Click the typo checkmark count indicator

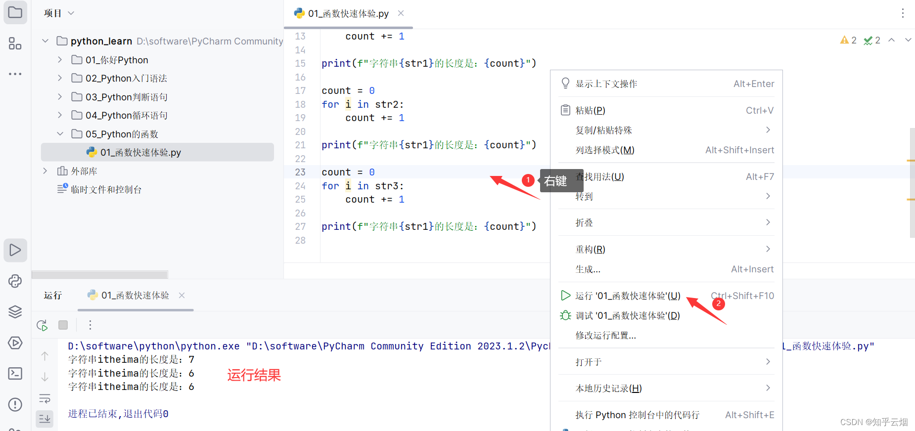872,41
